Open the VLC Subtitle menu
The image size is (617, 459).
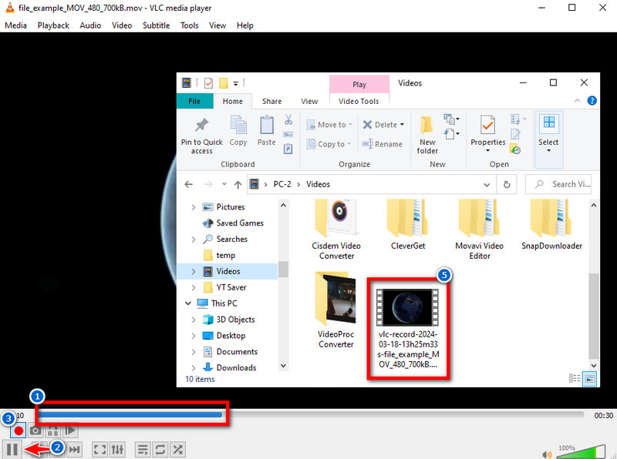(x=157, y=25)
